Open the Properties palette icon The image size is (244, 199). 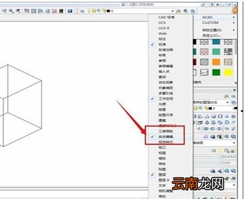tap(26, 11)
